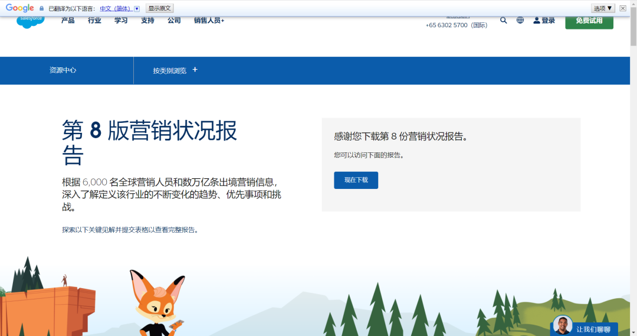Open the 支持 menu

pos(147,20)
